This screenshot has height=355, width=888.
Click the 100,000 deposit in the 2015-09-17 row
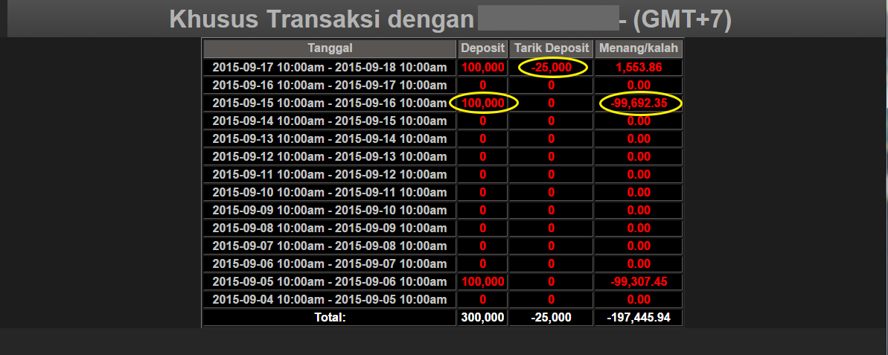point(483,67)
